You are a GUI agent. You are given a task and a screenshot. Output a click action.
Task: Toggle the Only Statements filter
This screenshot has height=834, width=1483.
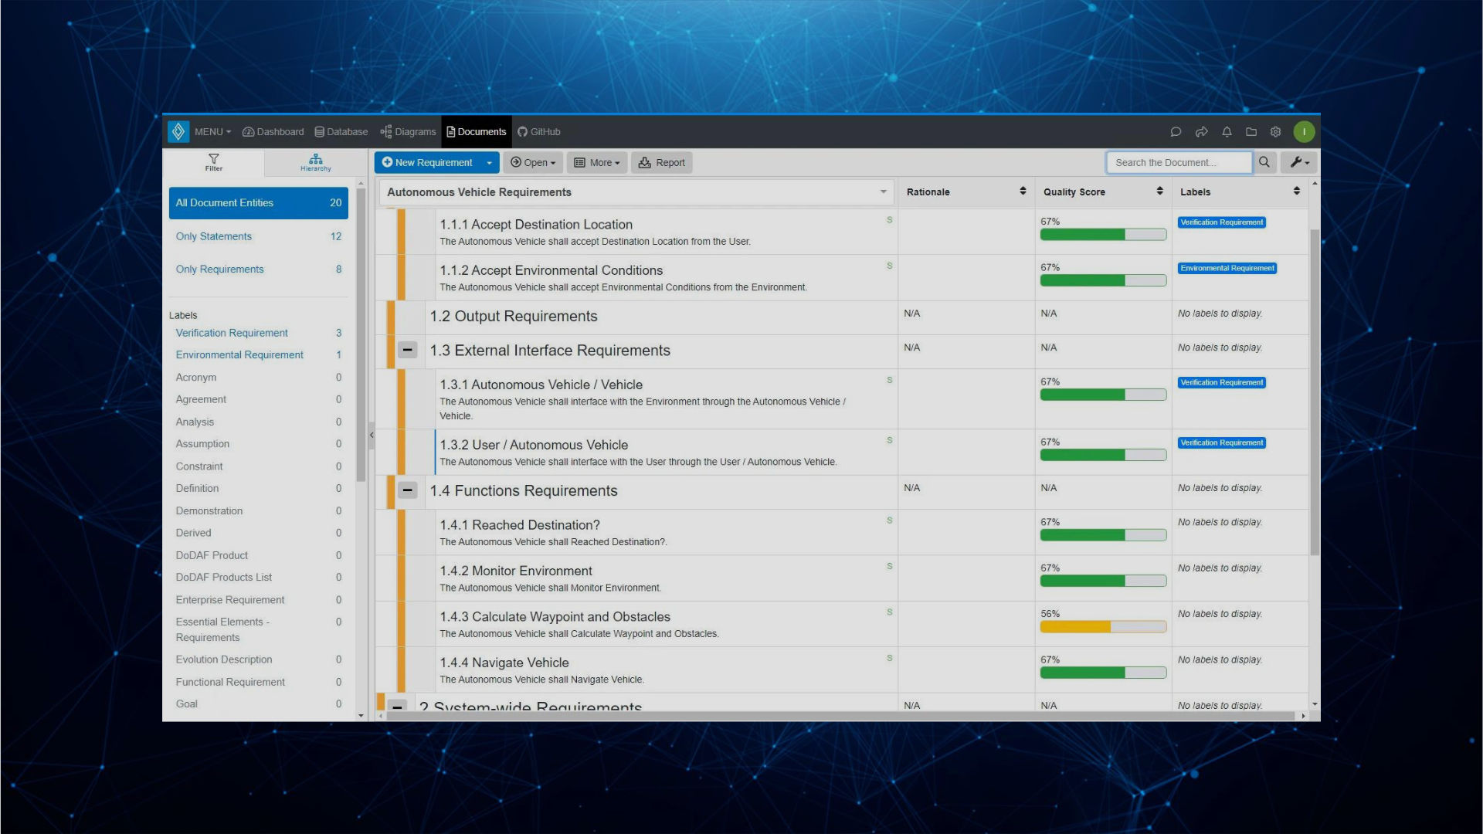tap(213, 236)
